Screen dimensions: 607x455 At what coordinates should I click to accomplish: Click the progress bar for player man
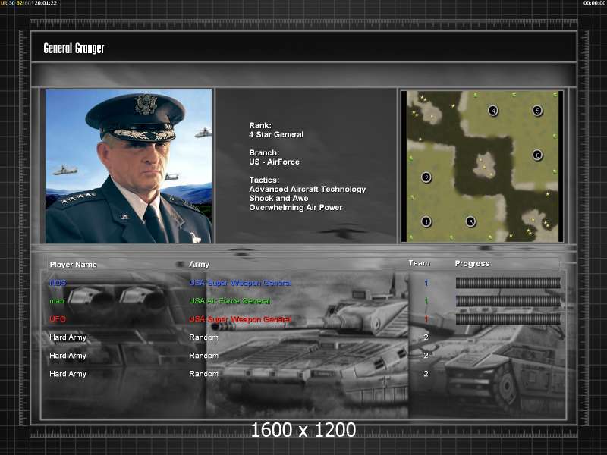(x=508, y=301)
